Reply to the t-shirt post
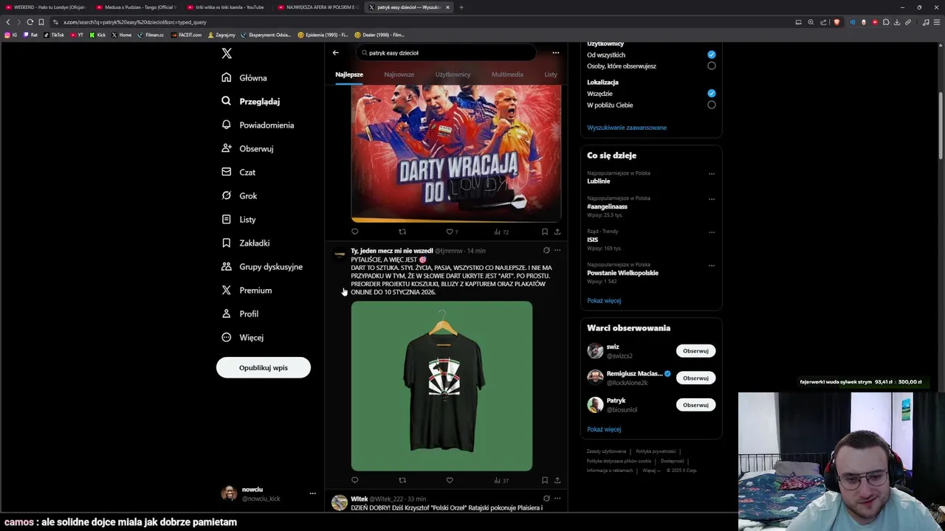The image size is (945, 531). coord(354,480)
